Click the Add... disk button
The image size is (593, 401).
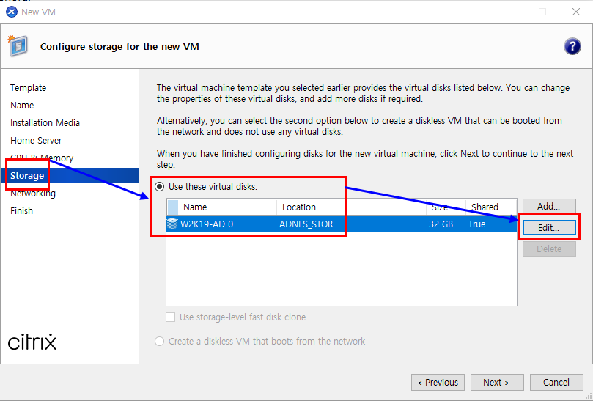(549, 207)
